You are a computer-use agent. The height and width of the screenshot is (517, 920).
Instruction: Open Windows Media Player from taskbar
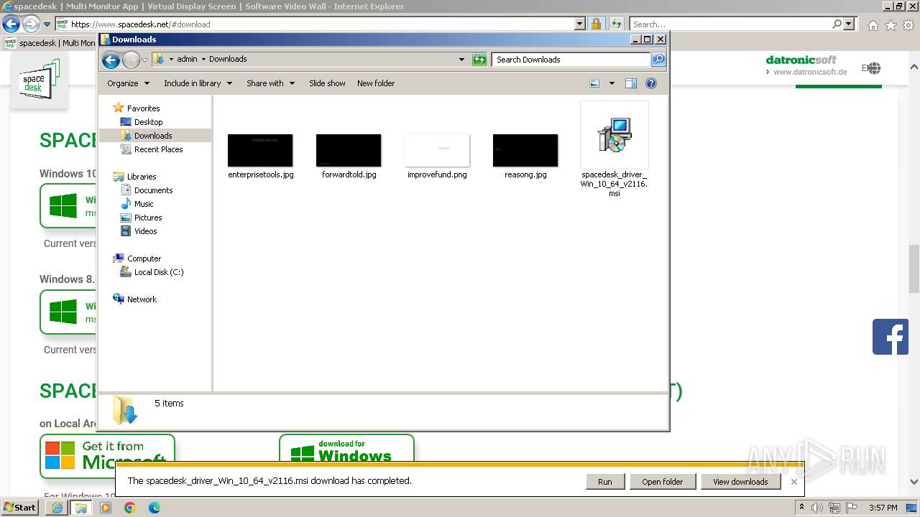106,508
